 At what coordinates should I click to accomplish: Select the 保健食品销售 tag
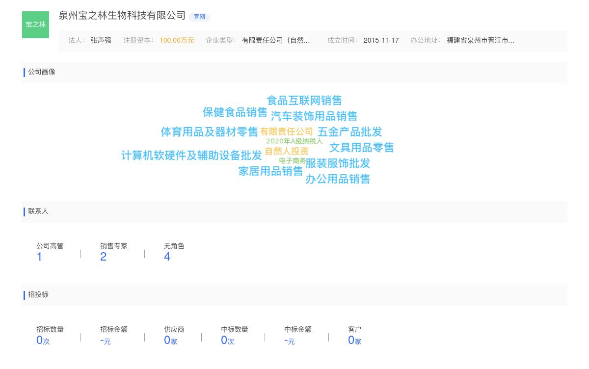tap(235, 112)
